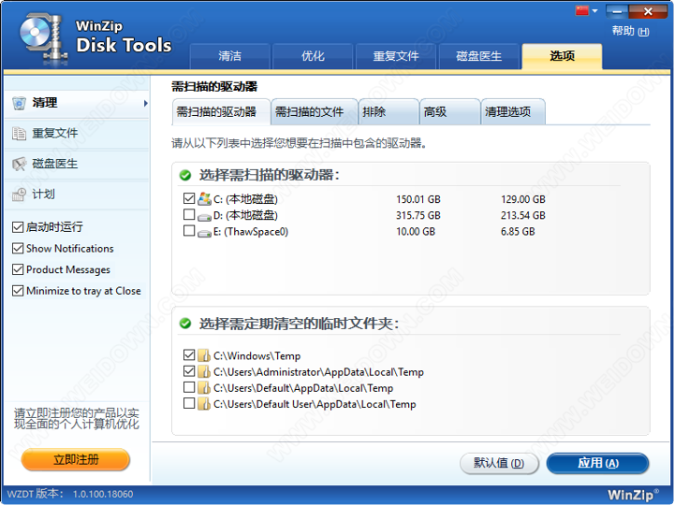
Task: Minimize the WinZip Disk Tools window
Action: pyautogui.click(x=617, y=10)
